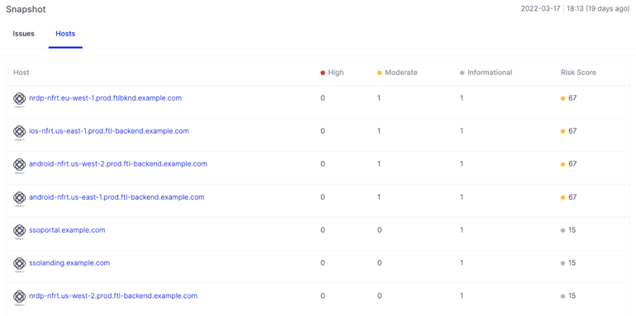Click risk score 15 for ssolanding.example.com row

tap(568, 263)
